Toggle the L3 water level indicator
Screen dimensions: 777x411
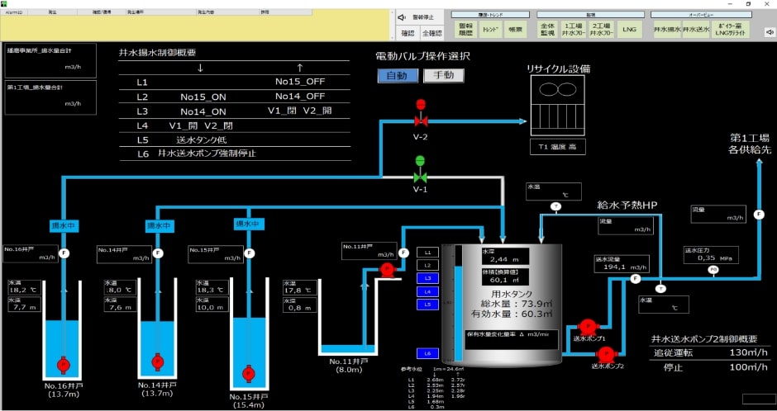[427, 279]
